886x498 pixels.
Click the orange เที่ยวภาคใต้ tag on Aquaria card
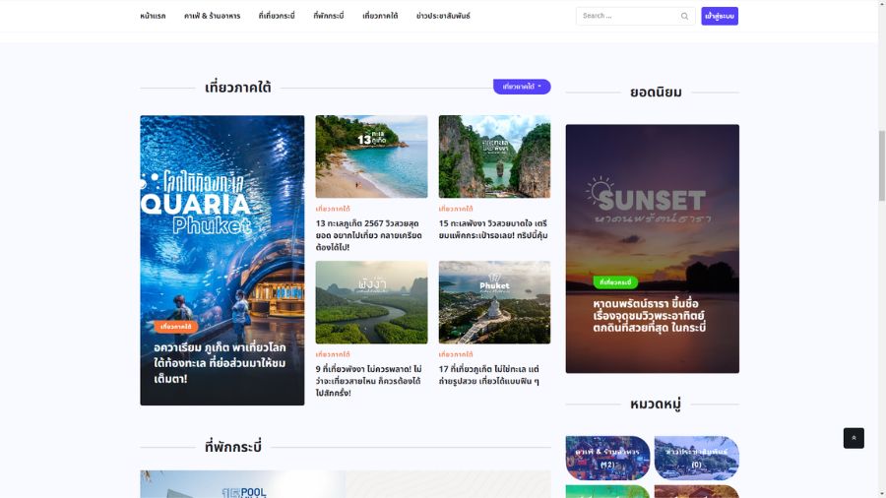click(176, 327)
